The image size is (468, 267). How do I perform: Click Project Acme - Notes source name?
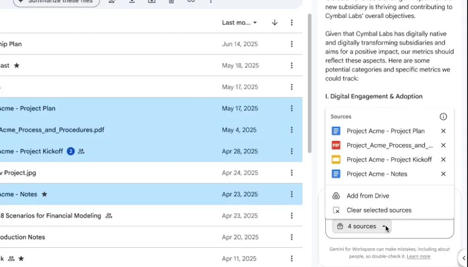pyautogui.click(x=377, y=174)
